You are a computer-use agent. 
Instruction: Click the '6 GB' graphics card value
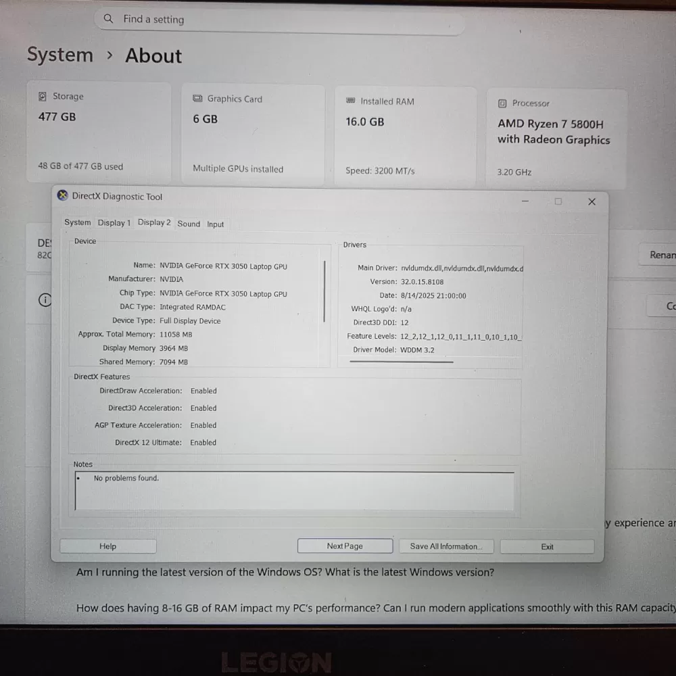(206, 119)
